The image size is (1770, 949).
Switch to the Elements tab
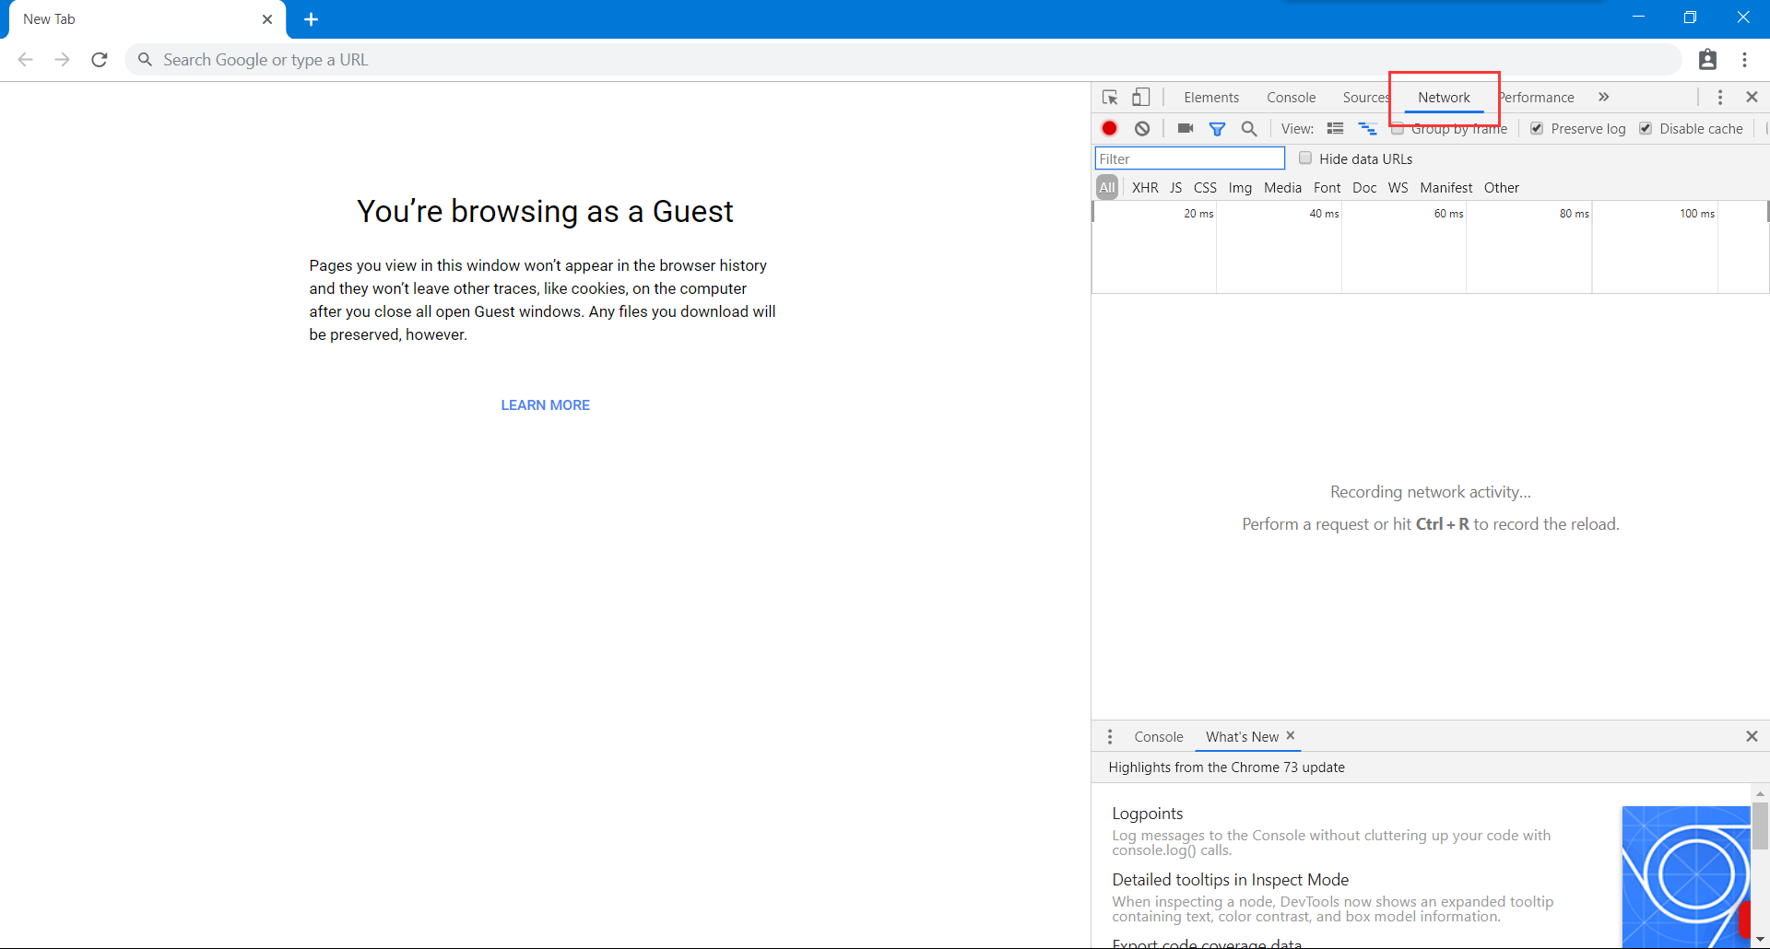tap(1211, 98)
